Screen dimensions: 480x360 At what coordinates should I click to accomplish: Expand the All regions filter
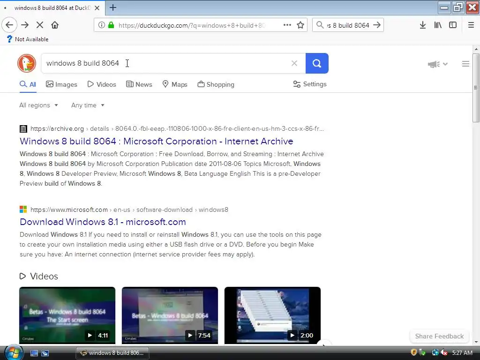[x=38, y=105]
